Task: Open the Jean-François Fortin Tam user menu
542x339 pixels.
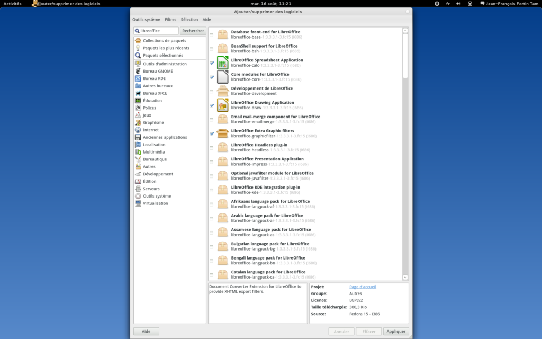Action: 509,4
